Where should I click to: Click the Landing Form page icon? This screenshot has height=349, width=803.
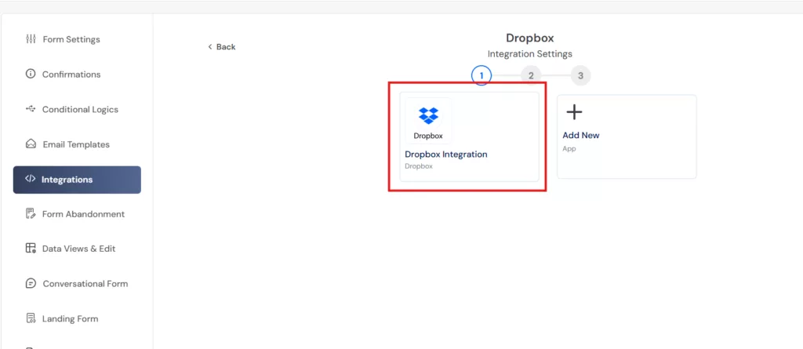tap(31, 318)
